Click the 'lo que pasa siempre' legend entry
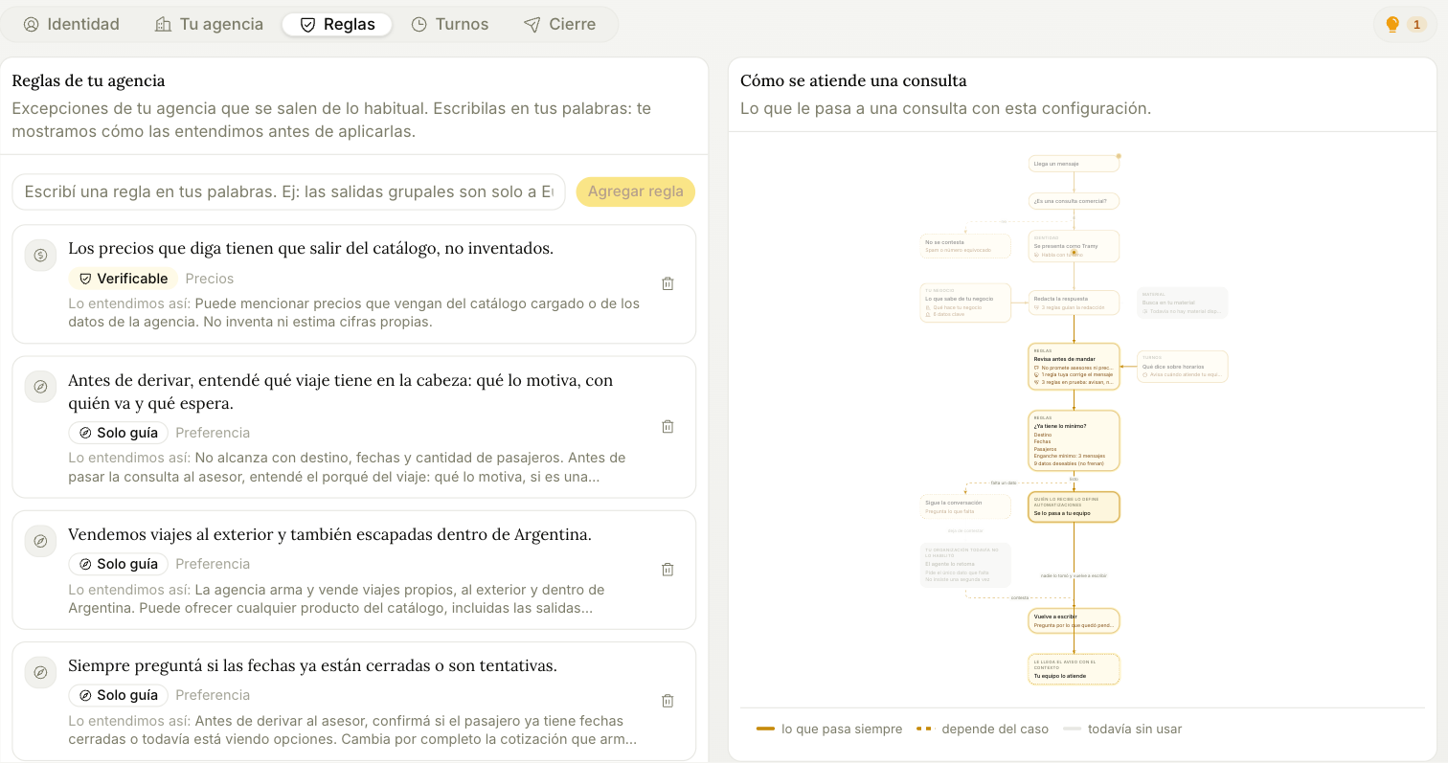 click(x=829, y=729)
